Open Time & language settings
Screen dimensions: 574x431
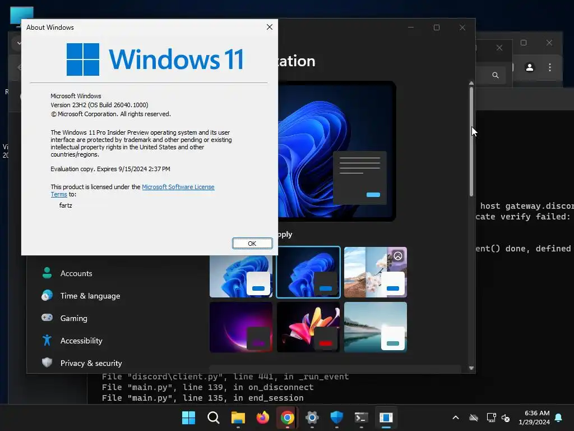tap(90, 296)
